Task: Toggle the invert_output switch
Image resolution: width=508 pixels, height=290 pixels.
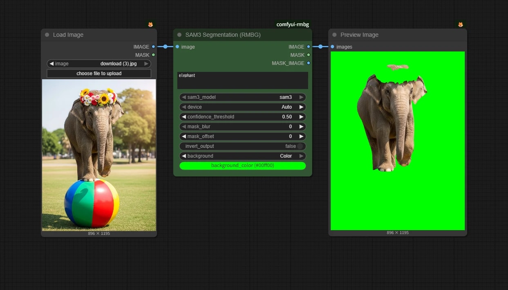Action: click(x=300, y=146)
